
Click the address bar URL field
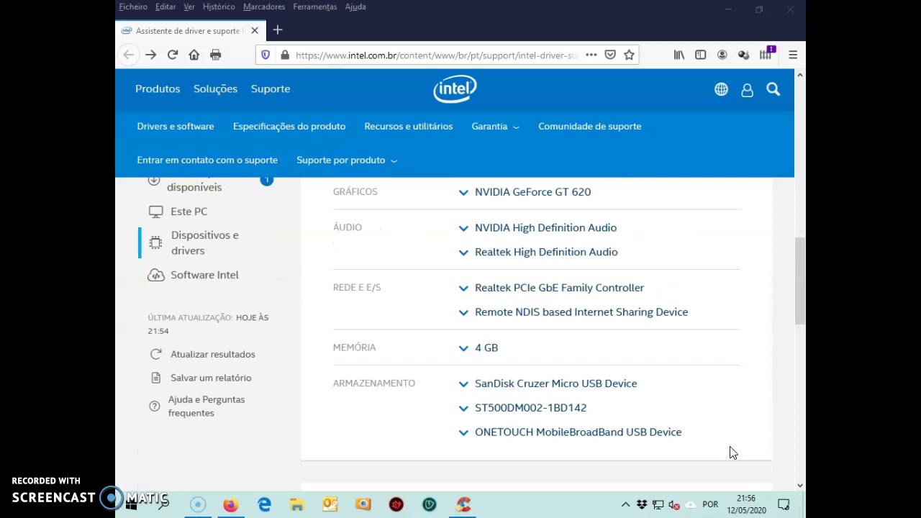pyautogui.click(x=432, y=55)
